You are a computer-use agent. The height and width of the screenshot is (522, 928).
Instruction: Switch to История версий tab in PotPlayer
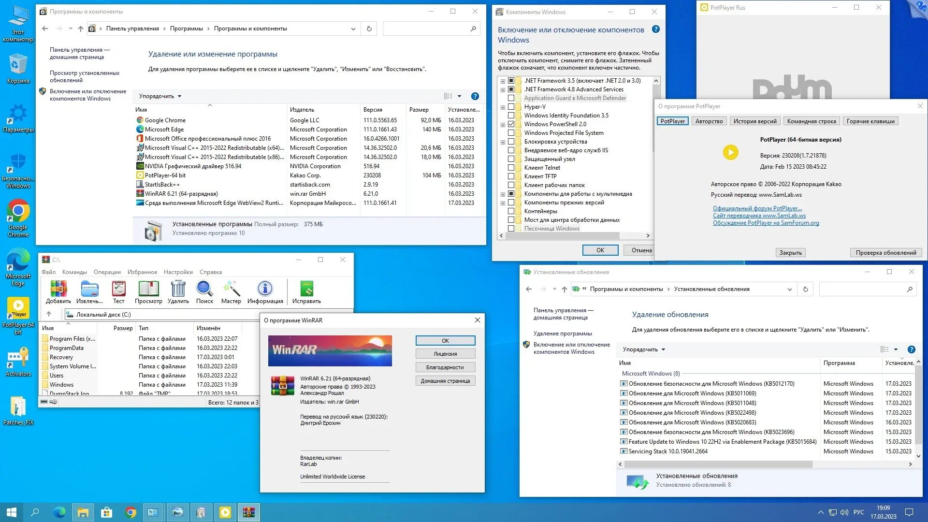754,121
